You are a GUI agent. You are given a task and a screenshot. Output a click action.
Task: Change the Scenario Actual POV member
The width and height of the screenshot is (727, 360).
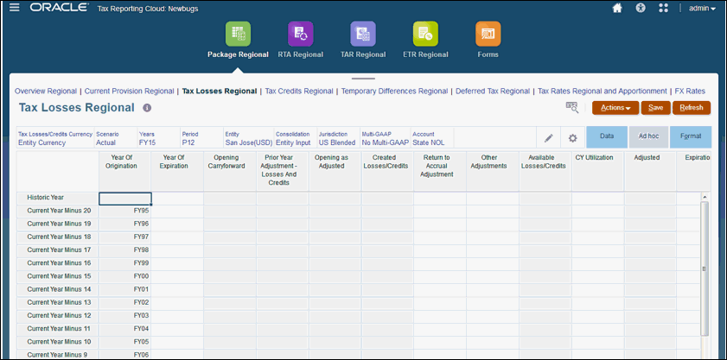116,138
